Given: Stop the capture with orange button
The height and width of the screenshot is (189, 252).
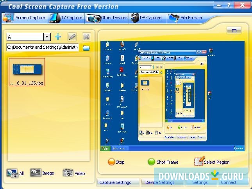Looking at the screenshot, I should point(116,162).
